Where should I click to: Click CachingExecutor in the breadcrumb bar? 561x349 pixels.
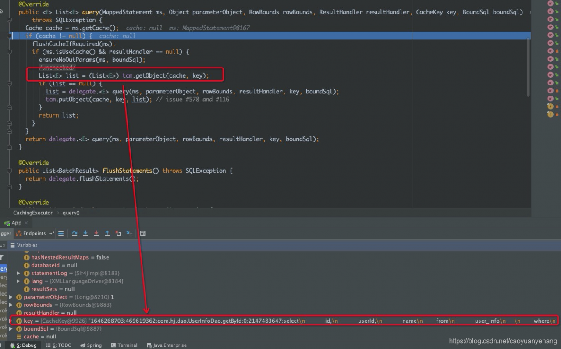33,213
